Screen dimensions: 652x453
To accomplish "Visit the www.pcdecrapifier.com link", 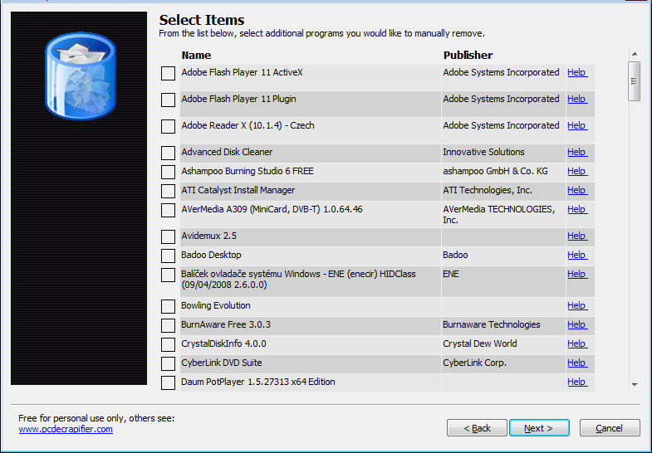I will click(x=66, y=429).
